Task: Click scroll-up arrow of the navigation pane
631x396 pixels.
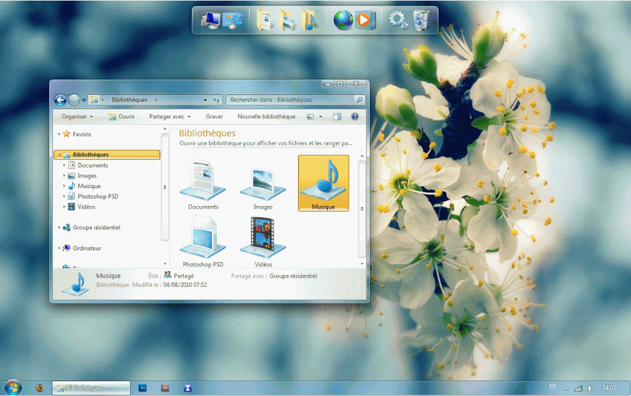Action: (165, 129)
